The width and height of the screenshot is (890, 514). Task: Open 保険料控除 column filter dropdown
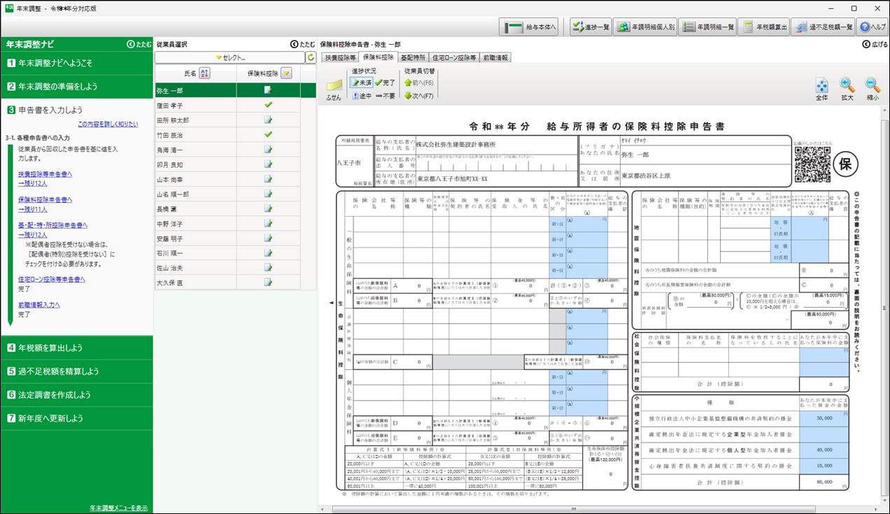click(286, 73)
